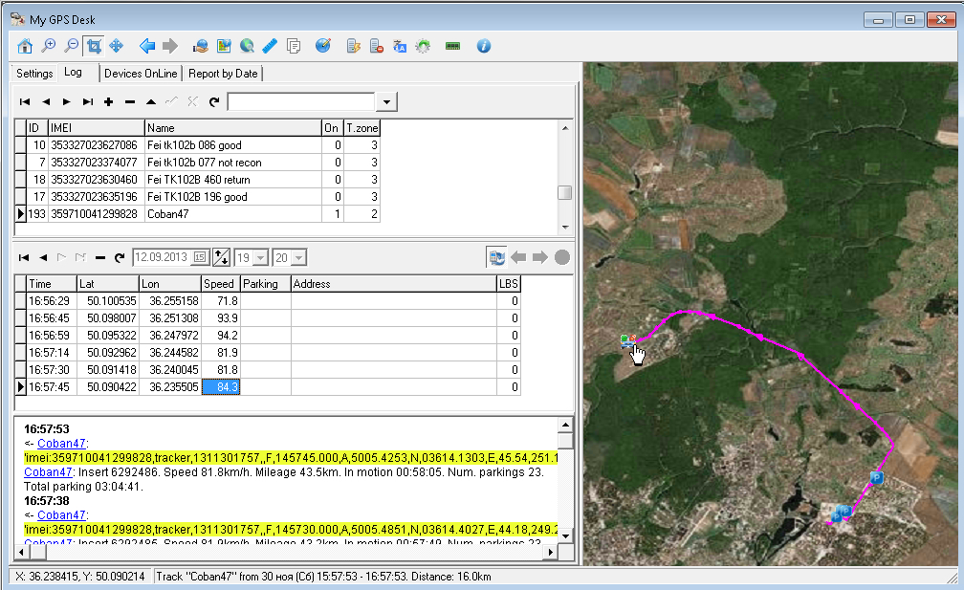Go to first track point in the track navigator

pyautogui.click(x=24, y=257)
